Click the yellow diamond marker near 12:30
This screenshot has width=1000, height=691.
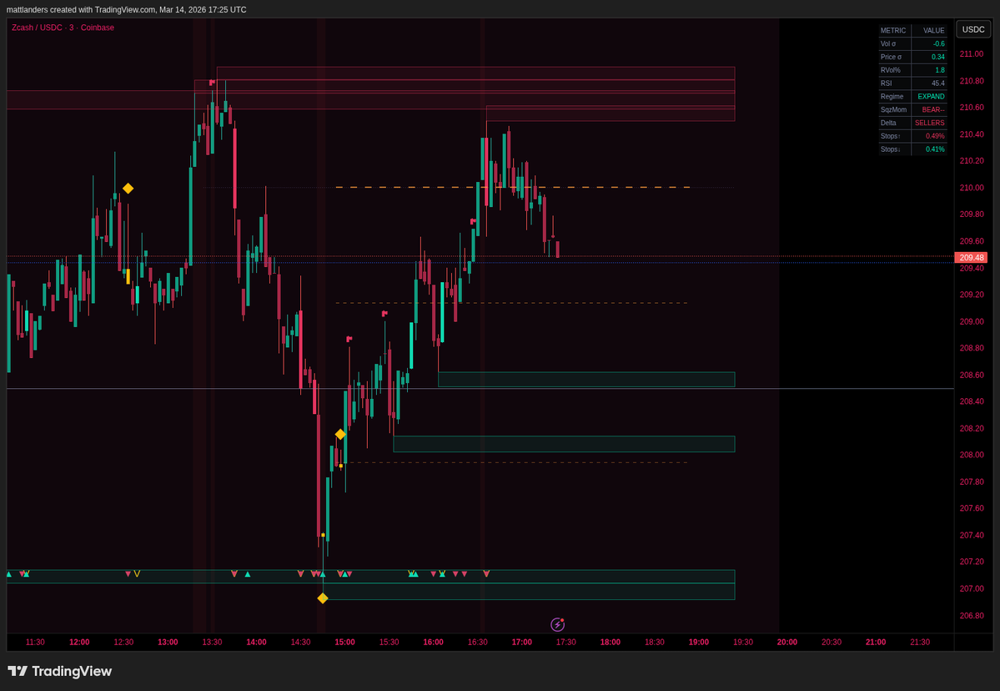pyautogui.click(x=128, y=189)
